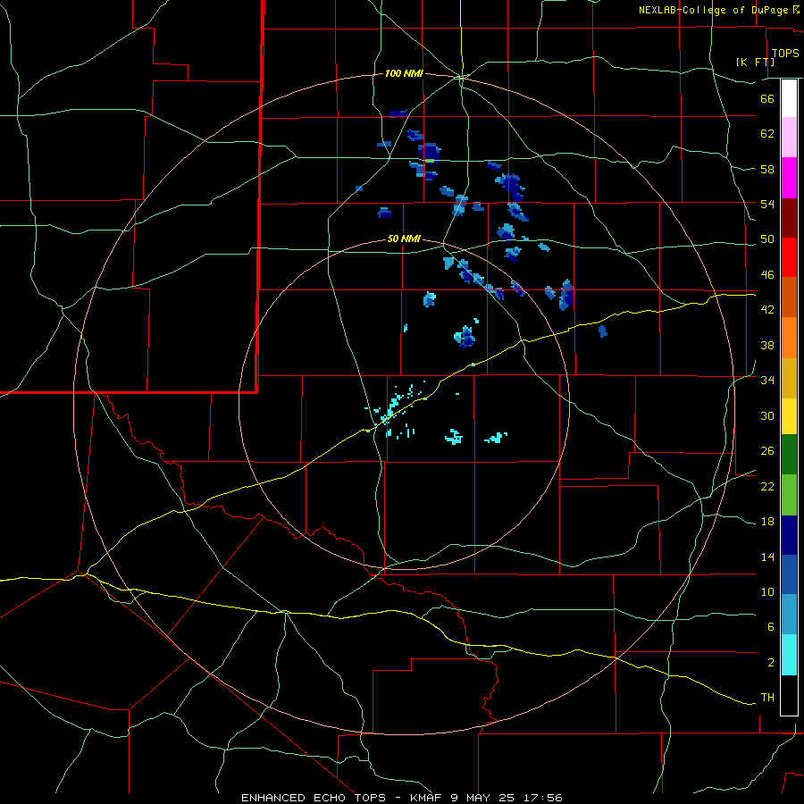Click the 10 legend value
This screenshot has height=804, width=804.
tap(767, 592)
